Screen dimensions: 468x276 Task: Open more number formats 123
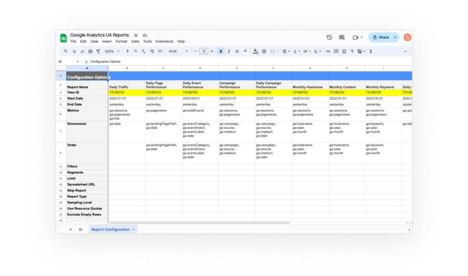(x=160, y=51)
